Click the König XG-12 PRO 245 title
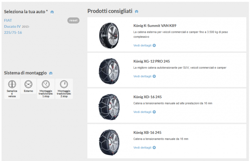The width and height of the screenshot is (250, 161). [151, 61]
